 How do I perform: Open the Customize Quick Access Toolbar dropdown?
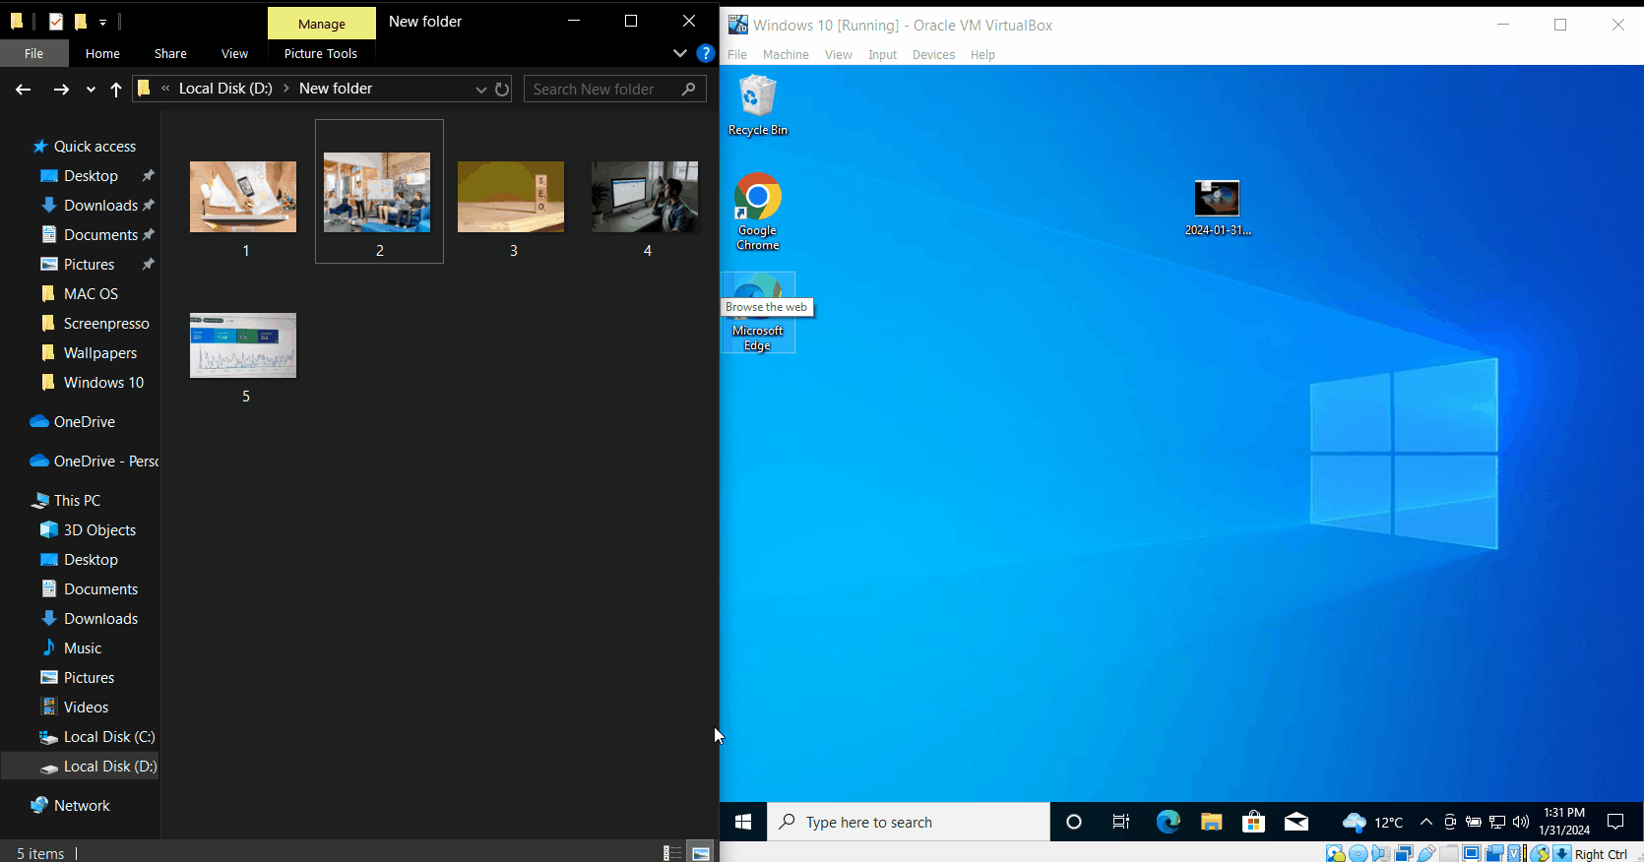[102, 22]
